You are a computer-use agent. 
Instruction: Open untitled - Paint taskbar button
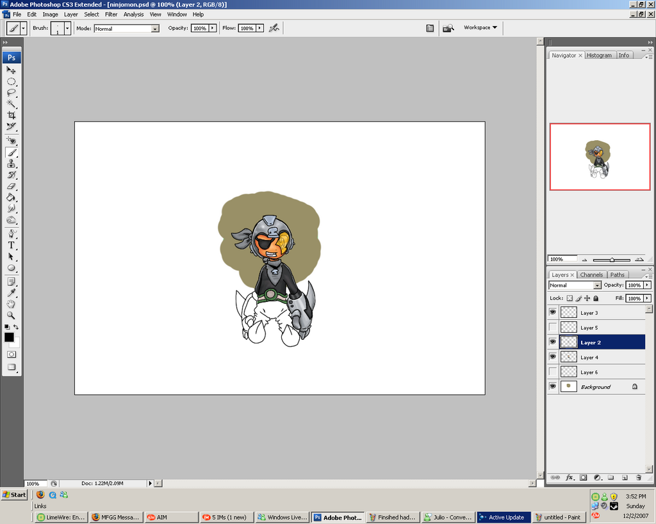tap(558, 517)
